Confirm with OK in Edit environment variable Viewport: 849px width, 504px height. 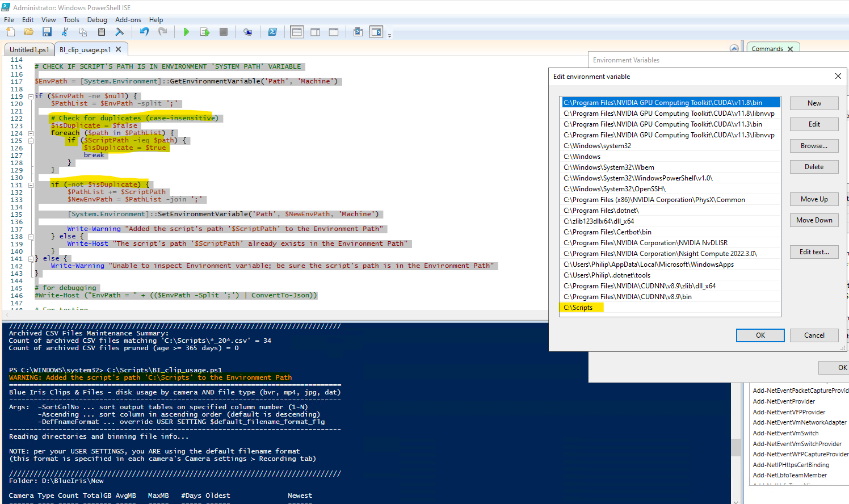[760, 335]
